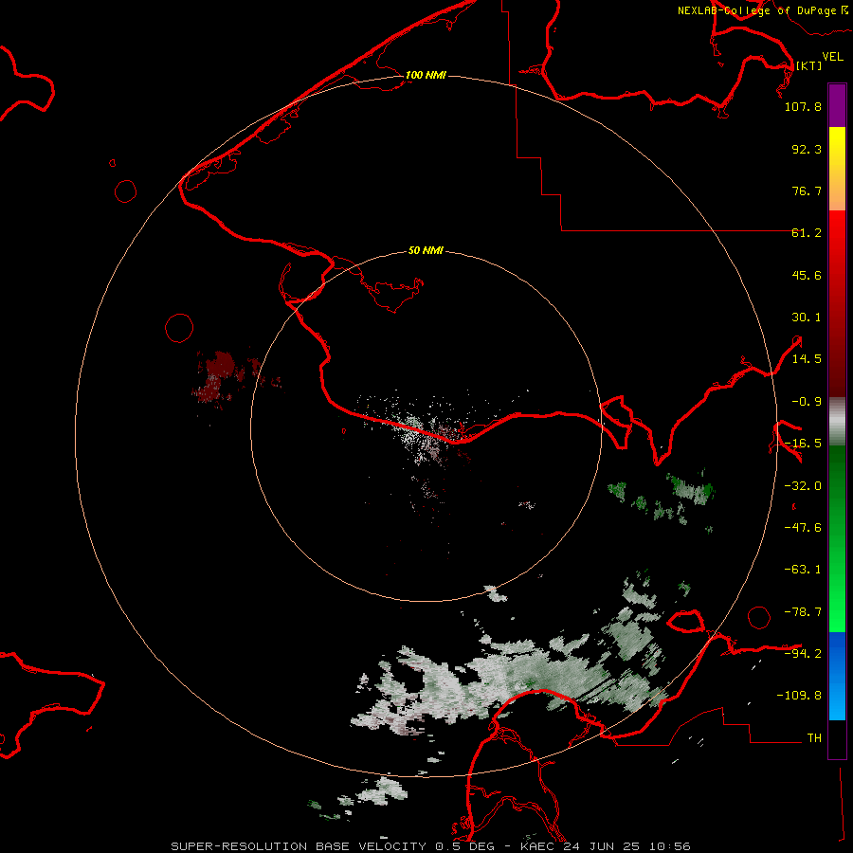Viewport: 853px width, 853px height.
Task: Click the 30.1 scale value
Action: click(807, 318)
